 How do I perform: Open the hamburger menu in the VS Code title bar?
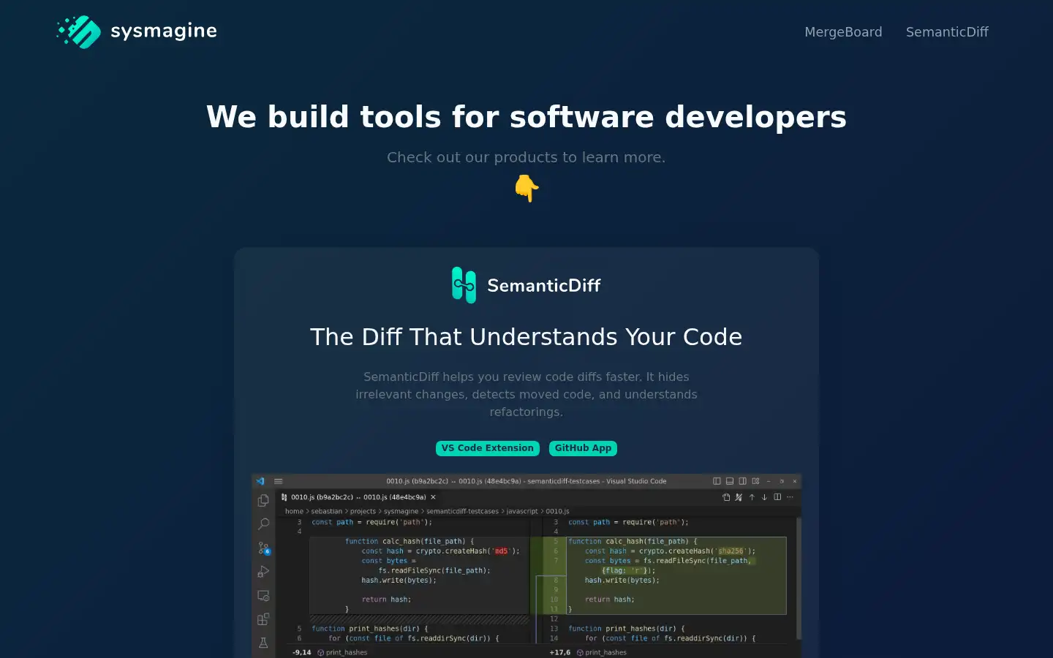[x=279, y=481]
